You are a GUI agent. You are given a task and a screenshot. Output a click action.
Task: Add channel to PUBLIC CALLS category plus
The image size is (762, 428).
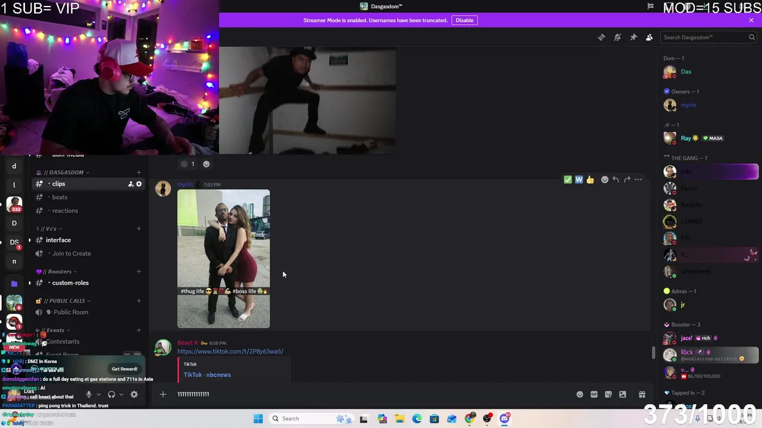point(139,301)
